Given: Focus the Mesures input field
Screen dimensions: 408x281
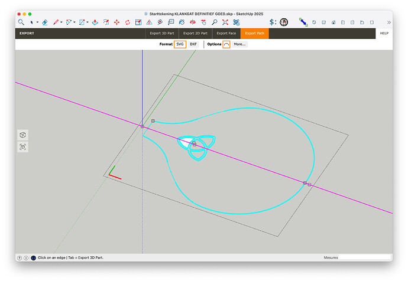Looking at the screenshot, I should click(365, 257).
